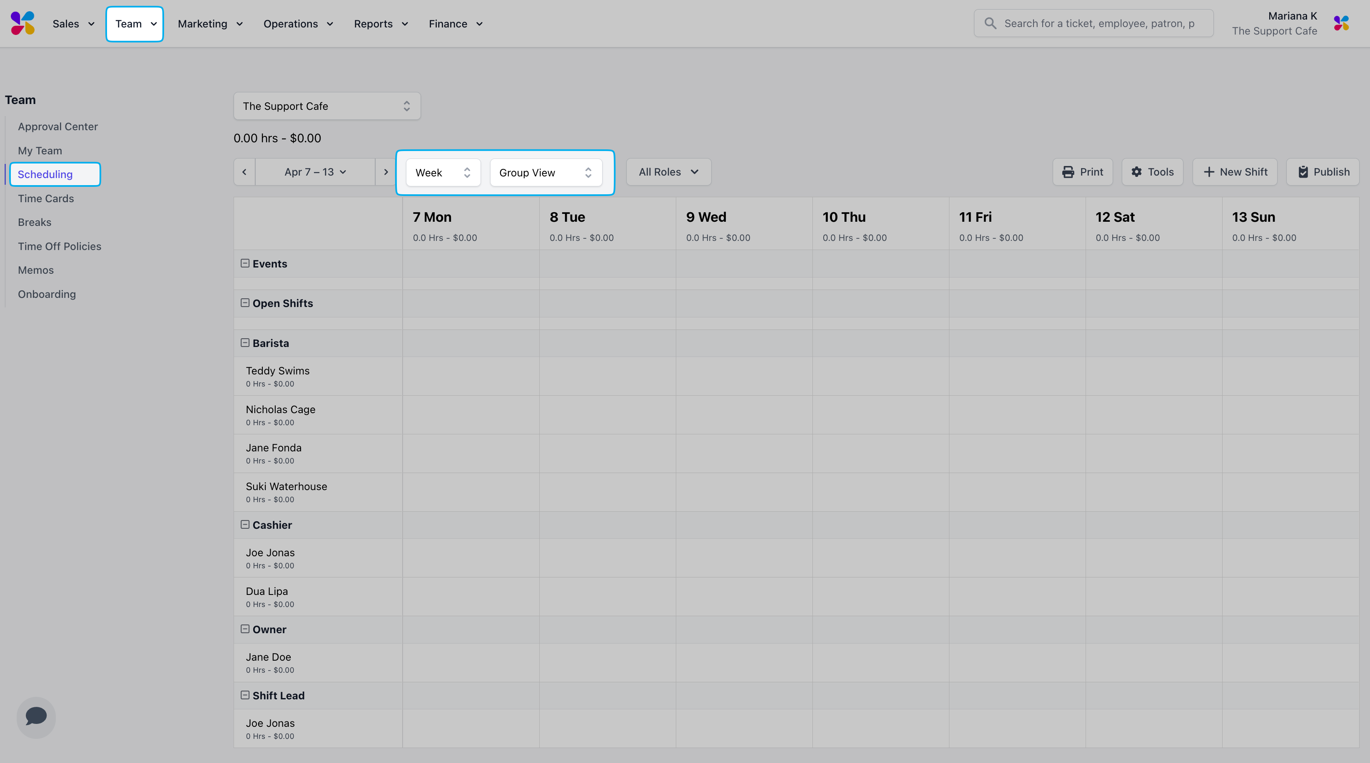This screenshot has width=1370, height=763.
Task: Open the chat support bubble
Action: pos(36,716)
